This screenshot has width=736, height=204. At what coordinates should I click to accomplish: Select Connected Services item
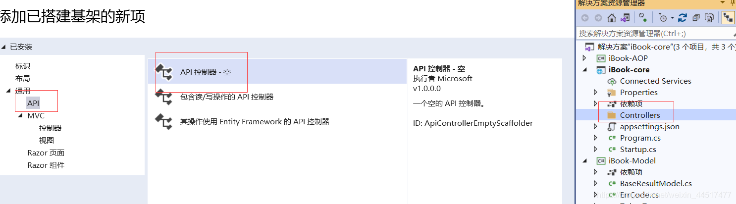655,81
